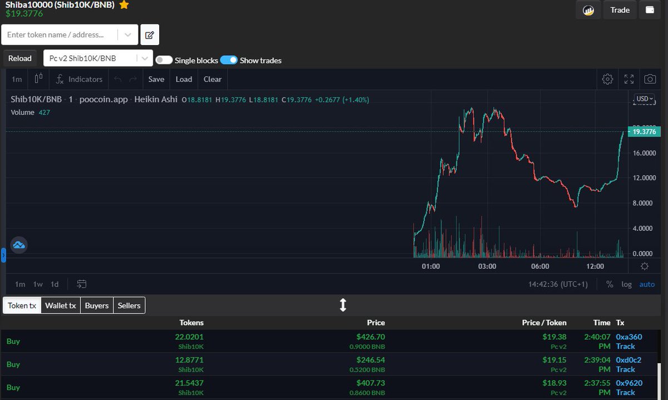668x400 pixels.
Task: Enable the Single blocks toggle
Action: click(164, 61)
